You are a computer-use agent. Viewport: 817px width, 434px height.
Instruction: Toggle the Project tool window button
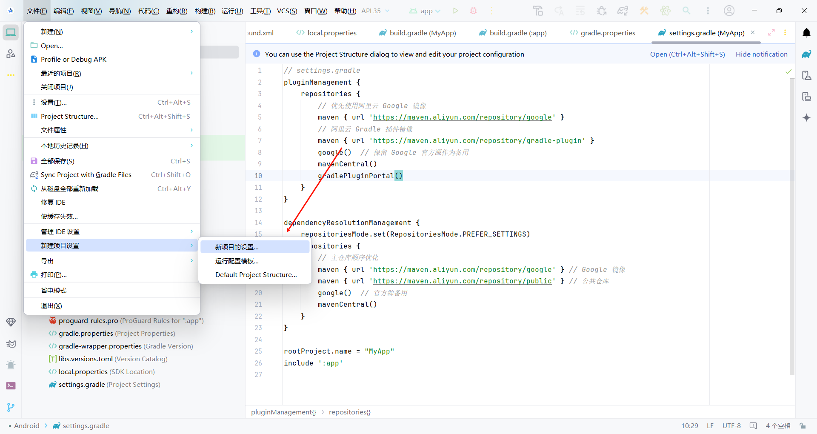(x=11, y=32)
